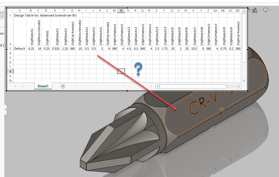
Task: Click the horizontal scrollbar left arrow
Action: 157,86
